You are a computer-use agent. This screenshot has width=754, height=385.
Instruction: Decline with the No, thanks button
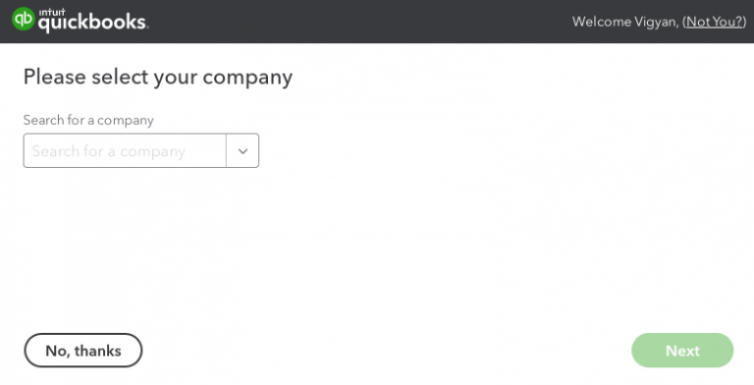tap(83, 351)
